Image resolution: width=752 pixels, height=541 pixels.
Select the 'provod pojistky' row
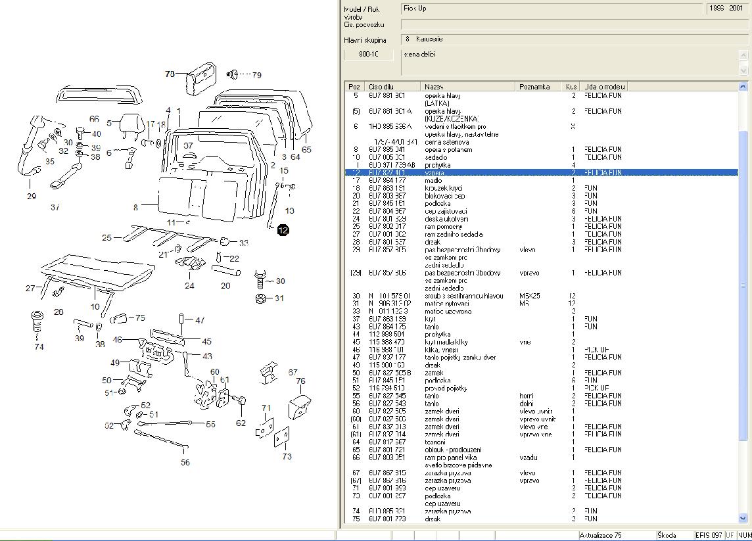click(542, 388)
